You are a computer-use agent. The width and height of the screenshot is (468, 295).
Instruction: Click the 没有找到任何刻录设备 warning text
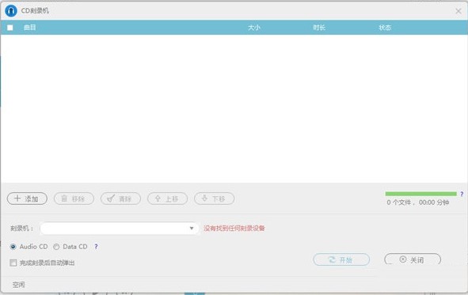[x=234, y=229]
